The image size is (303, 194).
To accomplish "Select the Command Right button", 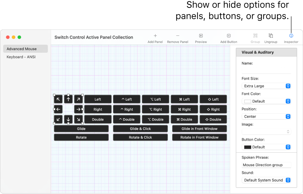I will (x=184, y=109).
